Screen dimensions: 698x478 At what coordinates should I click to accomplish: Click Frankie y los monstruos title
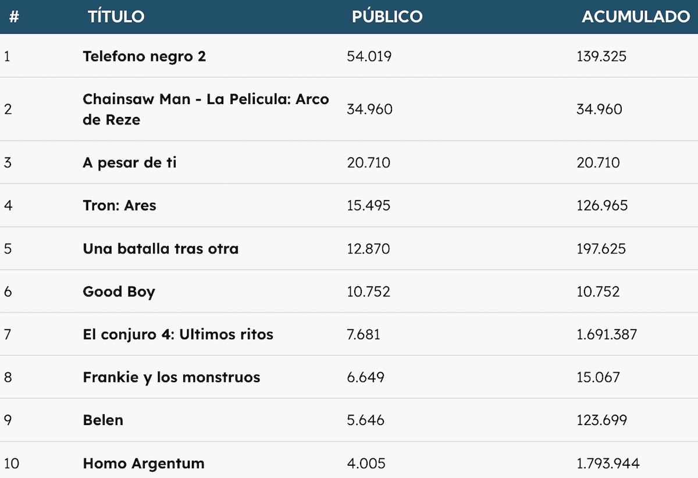[x=171, y=377]
